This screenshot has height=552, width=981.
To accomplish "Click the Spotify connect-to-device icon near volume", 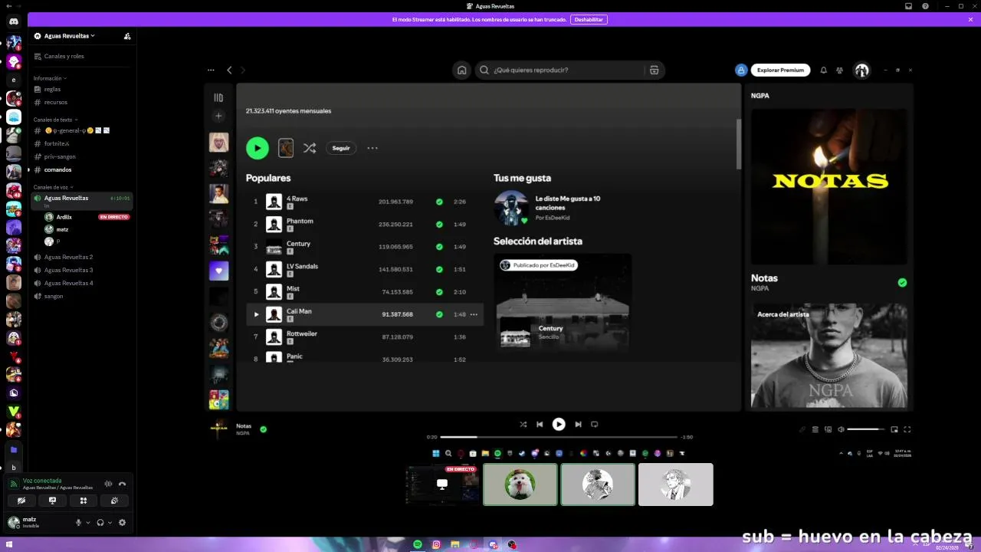I will 828,429.
